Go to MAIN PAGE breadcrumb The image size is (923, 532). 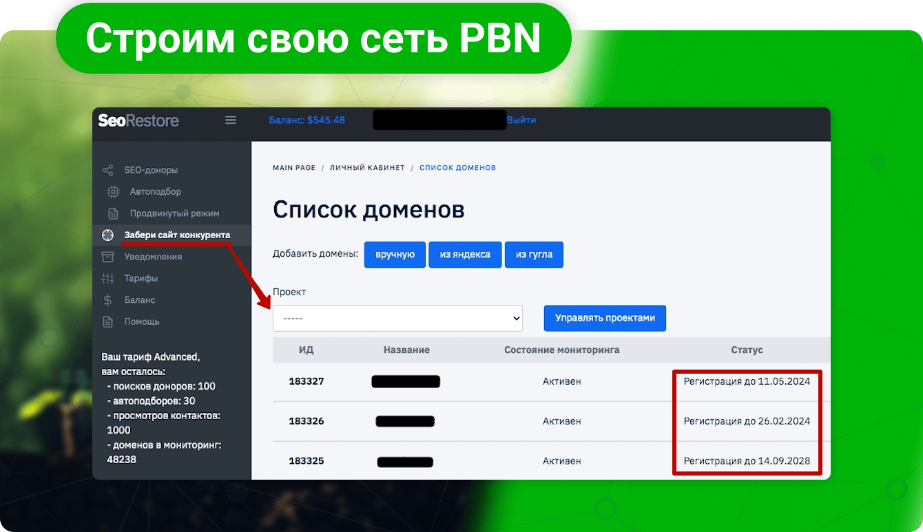tap(294, 167)
